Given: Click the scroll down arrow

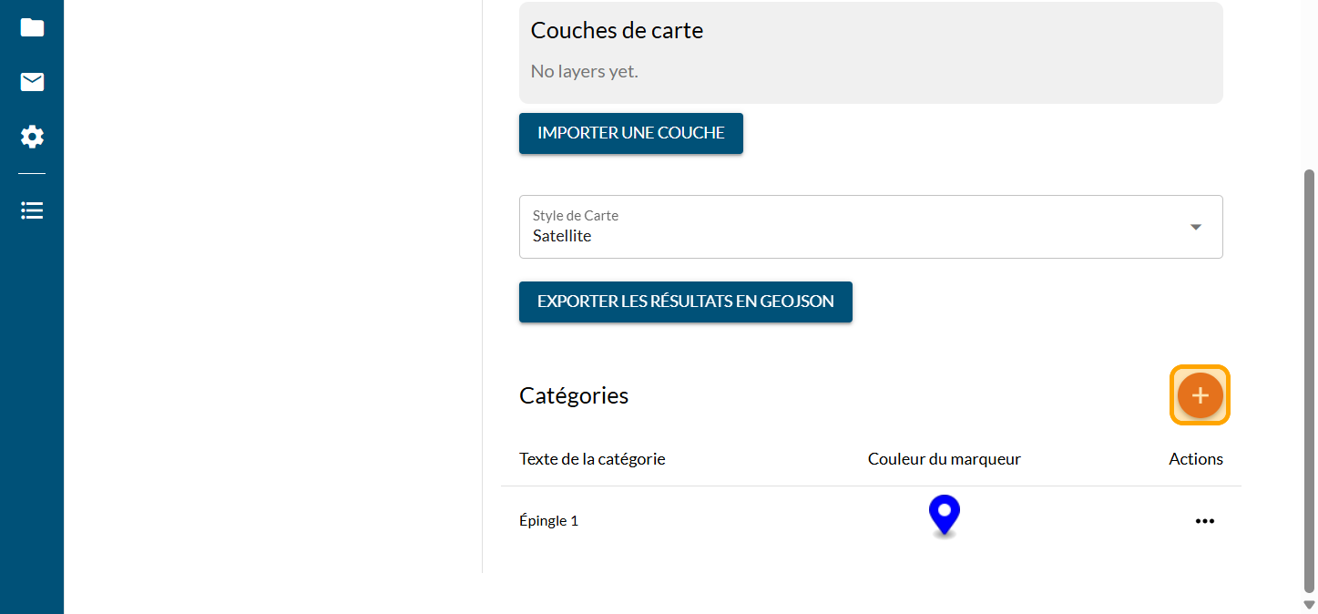Looking at the screenshot, I should pyautogui.click(x=1310, y=604).
